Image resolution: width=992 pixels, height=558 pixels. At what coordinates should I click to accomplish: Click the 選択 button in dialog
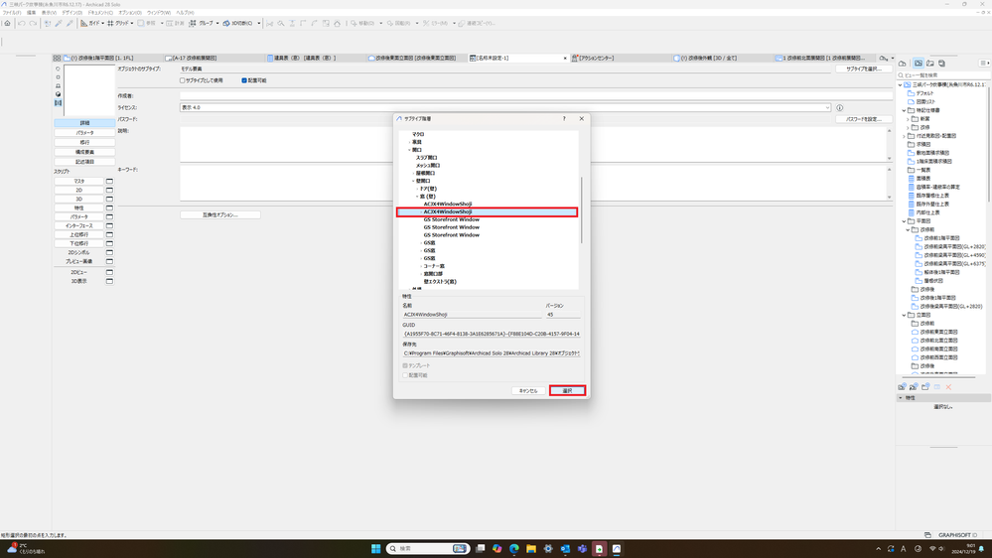pyautogui.click(x=567, y=391)
